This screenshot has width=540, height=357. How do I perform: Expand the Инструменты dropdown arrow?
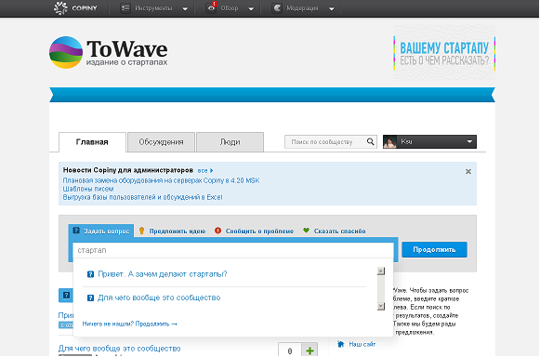tap(185, 9)
